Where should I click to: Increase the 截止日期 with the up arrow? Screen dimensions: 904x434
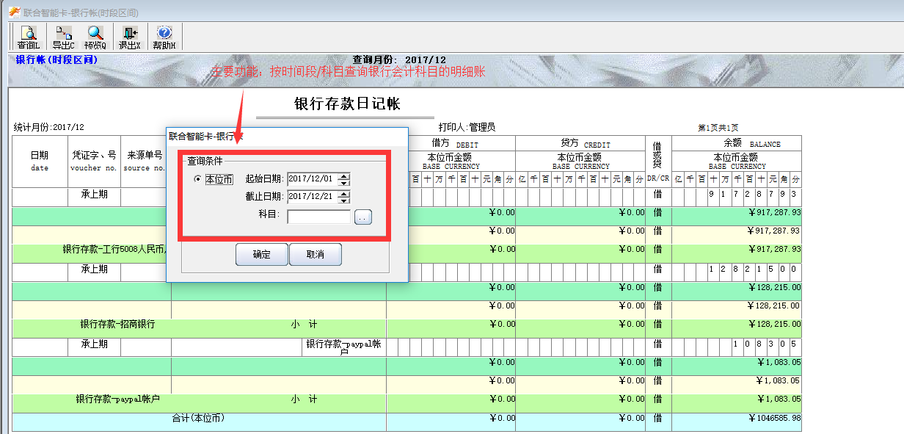pos(344,193)
